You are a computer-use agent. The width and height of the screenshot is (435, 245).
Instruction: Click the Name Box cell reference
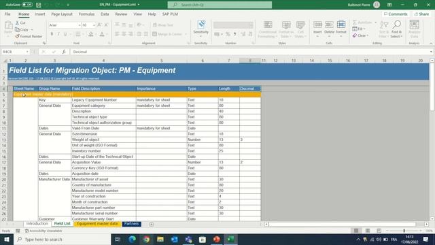[15, 52]
